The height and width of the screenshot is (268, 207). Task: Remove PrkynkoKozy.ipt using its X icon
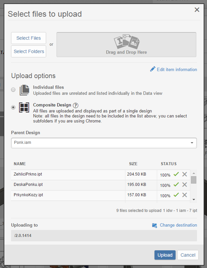[x=185, y=195]
